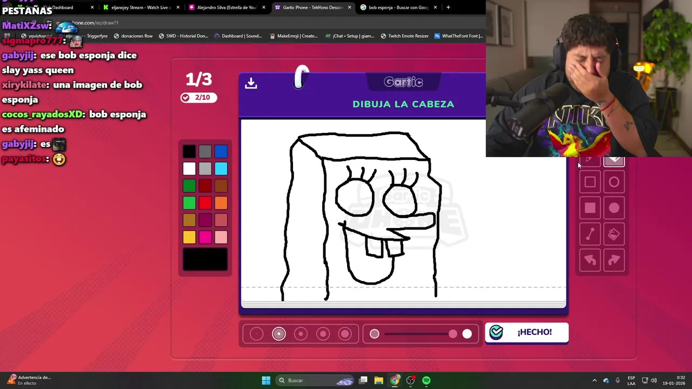Select the filled rectangle shape tool
Image resolution: width=692 pixels, height=389 pixels.
(x=590, y=208)
